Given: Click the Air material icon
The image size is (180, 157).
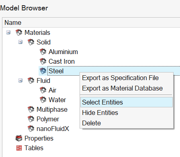Looking at the screenshot, I should point(43,90).
